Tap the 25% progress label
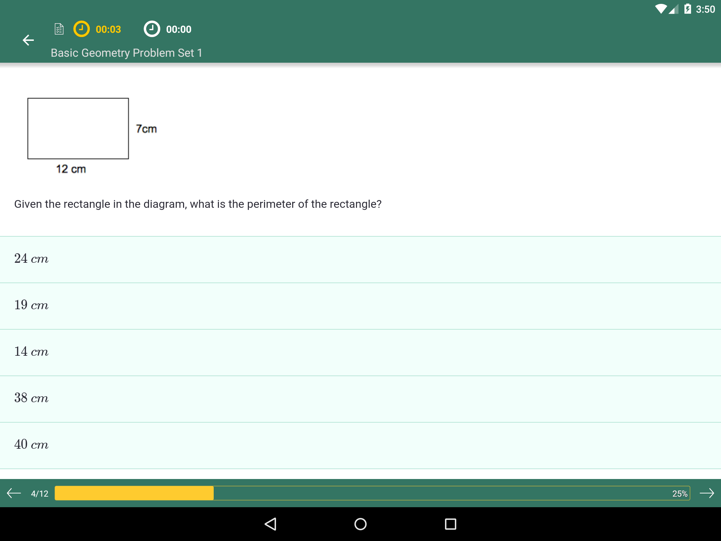This screenshot has height=541, width=721. (680, 493)
